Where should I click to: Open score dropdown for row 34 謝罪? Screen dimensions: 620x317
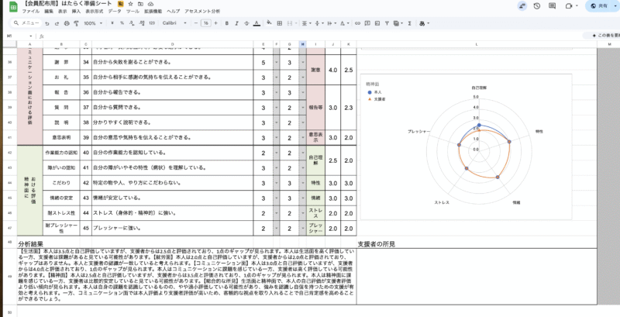pyautogui.click(x=274, y=62)
